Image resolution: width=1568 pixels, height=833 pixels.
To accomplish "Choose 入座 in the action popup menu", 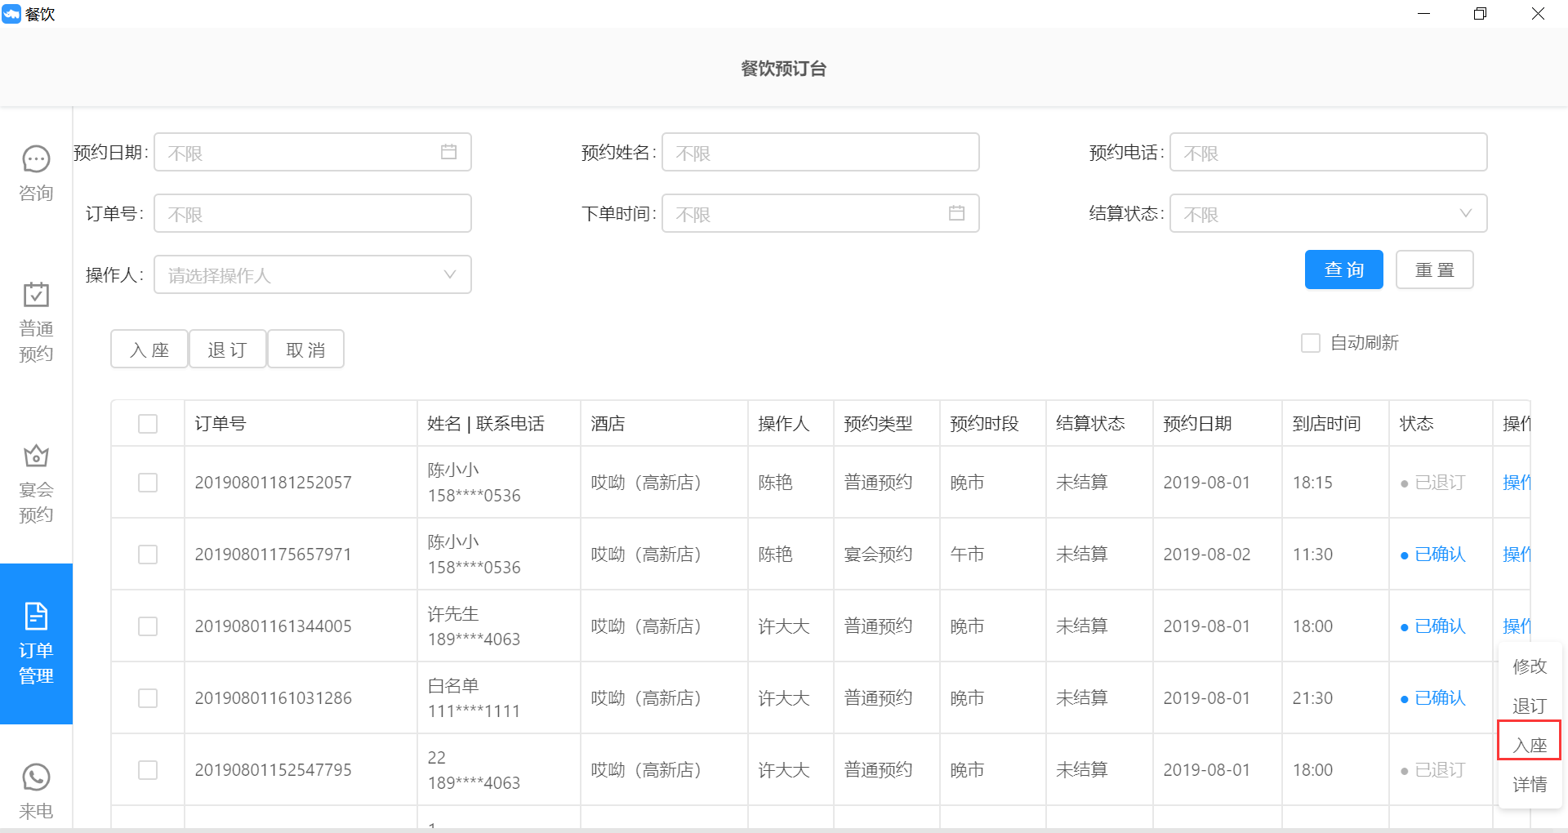I will pyautogui.click(x=1530, y=745).
